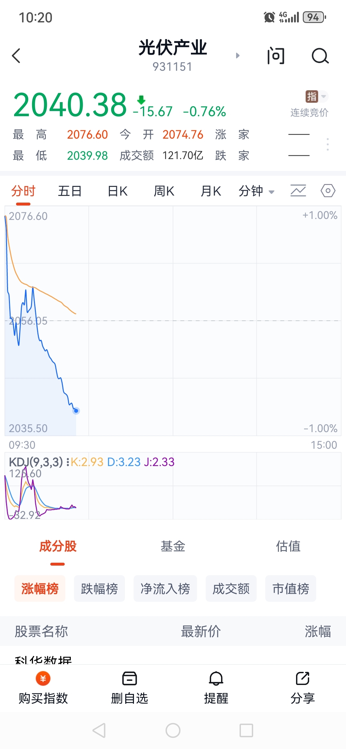
Task: Open KDJ indicator options menu
Action: 68,462
